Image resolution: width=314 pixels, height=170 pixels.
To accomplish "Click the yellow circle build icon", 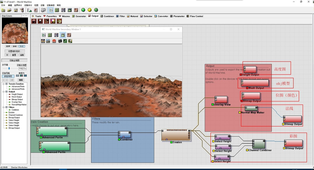I will 90,10.
